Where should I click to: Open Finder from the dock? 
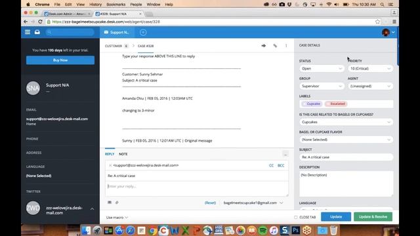coord(86,230)
